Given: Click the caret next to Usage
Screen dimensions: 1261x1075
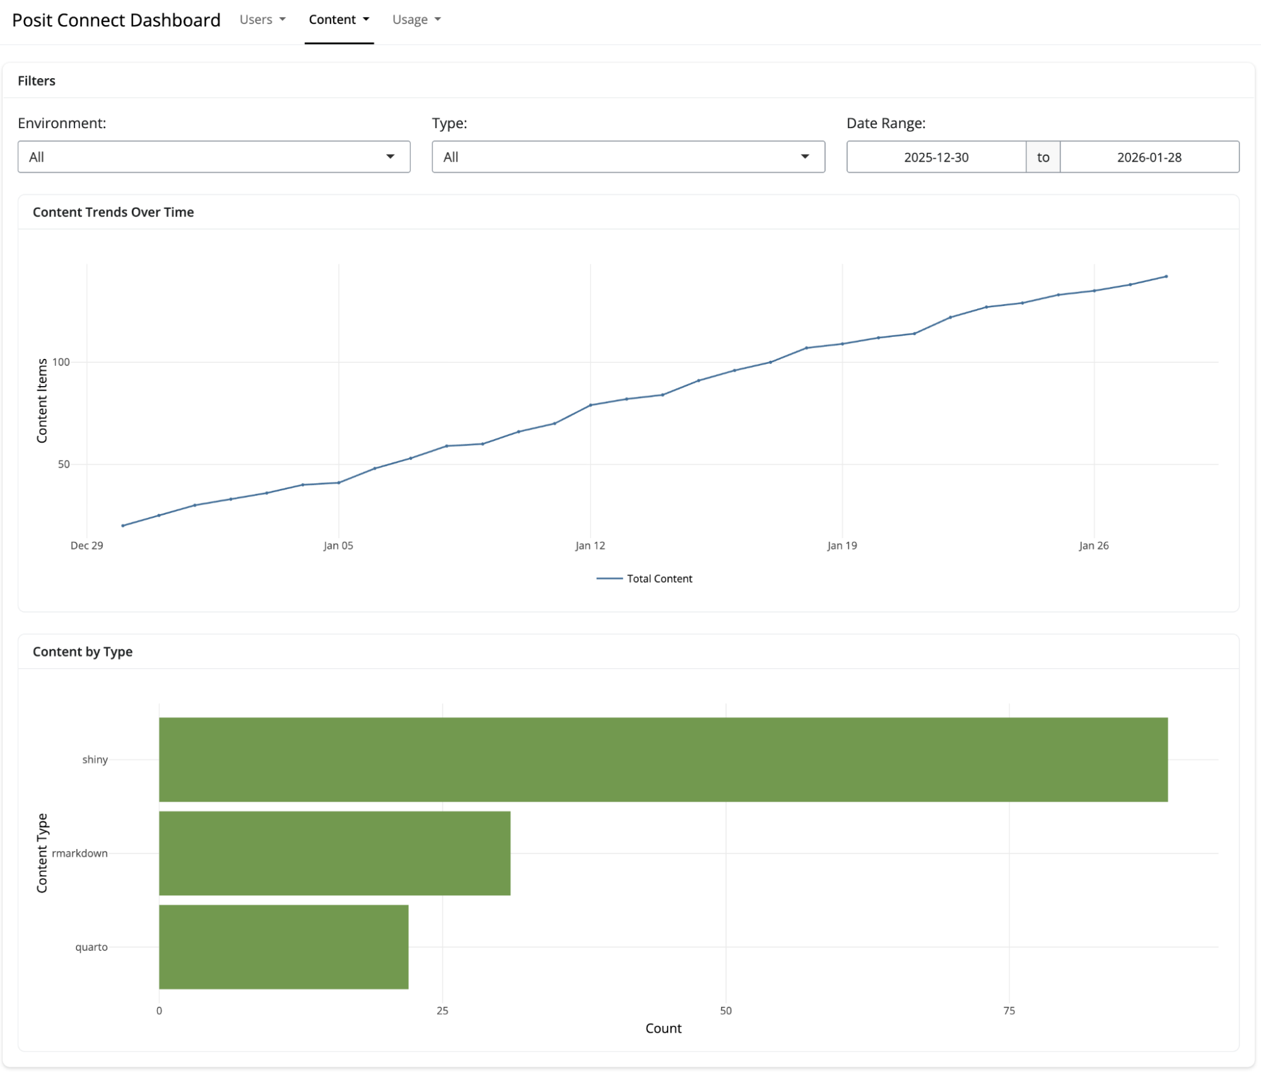Looking at the screenshot, I should point(438,20).
